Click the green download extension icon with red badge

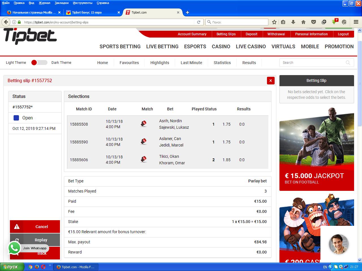[335, 21]
